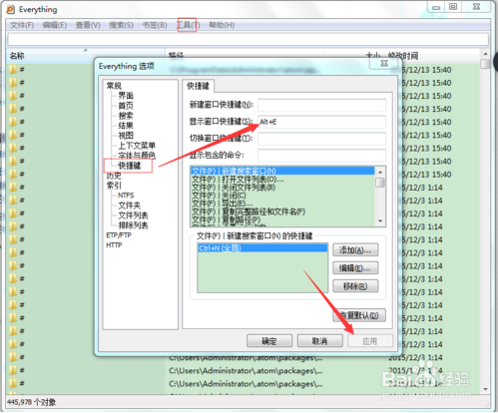This screenshot has width=498, height=413.
Task: Select 搜索 in the options tree
Action: pos(126,116)
